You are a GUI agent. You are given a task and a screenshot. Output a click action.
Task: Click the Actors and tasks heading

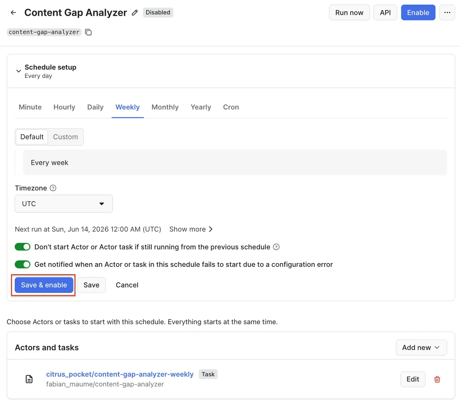47,347
